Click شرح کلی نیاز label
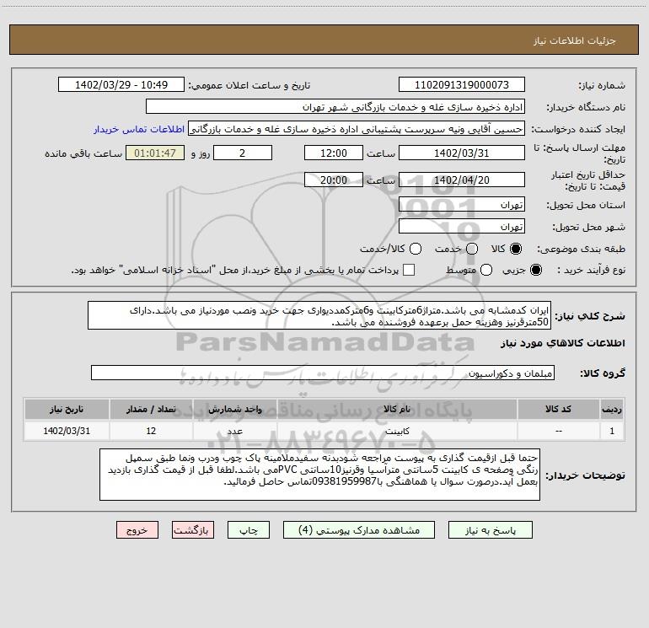649x628 pixels. coord(590,316)
